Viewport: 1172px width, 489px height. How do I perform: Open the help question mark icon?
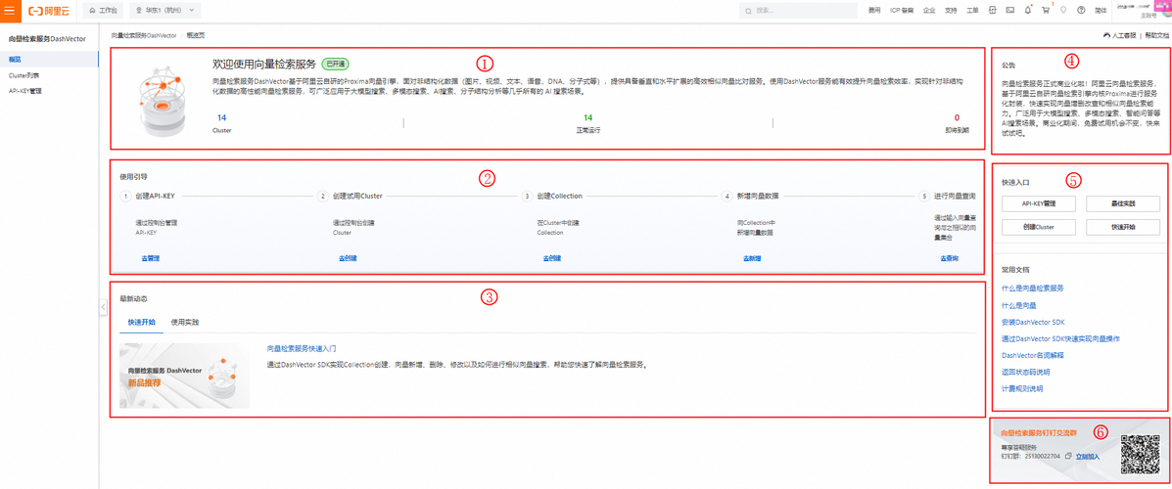pos(1081,11)
